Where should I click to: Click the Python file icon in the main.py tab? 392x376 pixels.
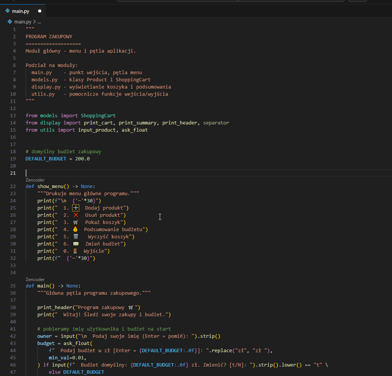tap(8, 11)
